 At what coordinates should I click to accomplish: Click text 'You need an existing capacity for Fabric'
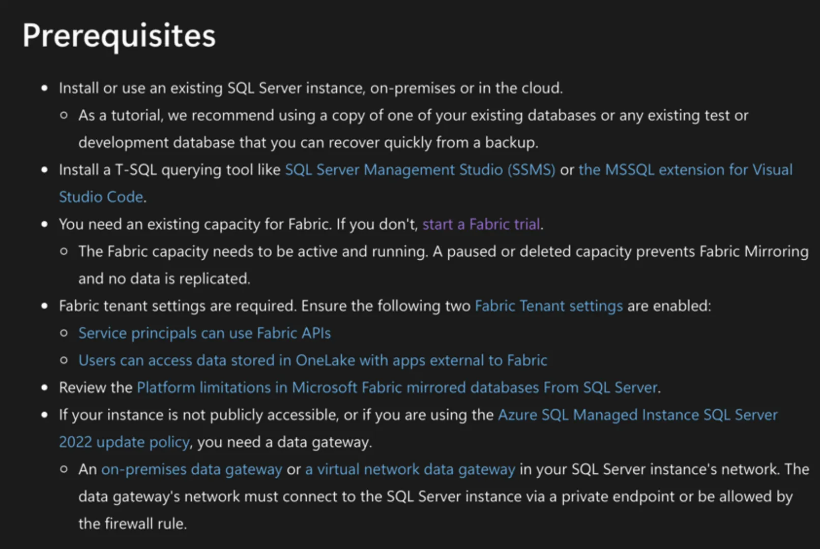(194, 224)
